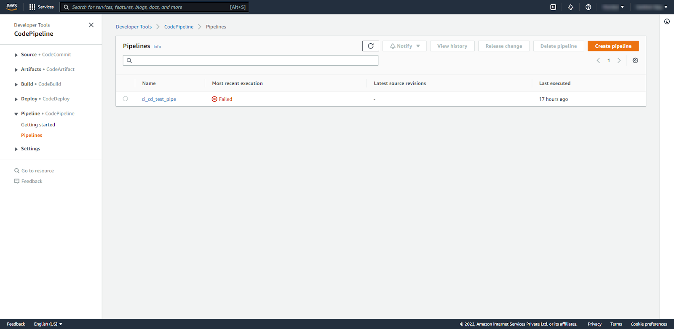Screen dimensions: 674x329
Task: Go to next page of pipelines
Action: [x=619, y=60]
